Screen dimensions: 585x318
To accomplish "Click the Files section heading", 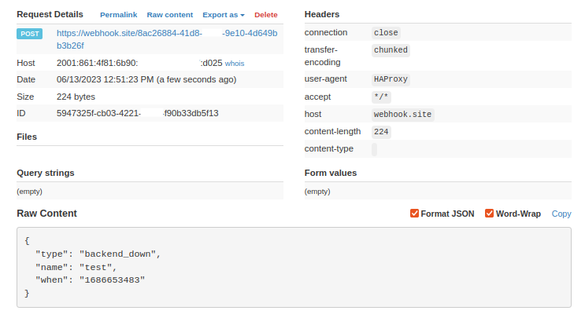I will (x=27, y=137).
